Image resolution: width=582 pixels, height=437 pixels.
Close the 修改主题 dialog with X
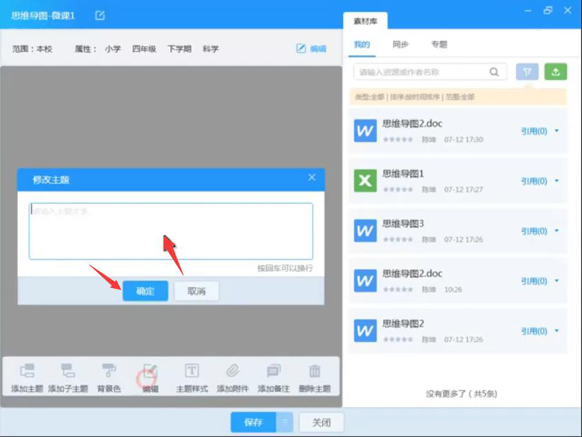pos(312,178)
